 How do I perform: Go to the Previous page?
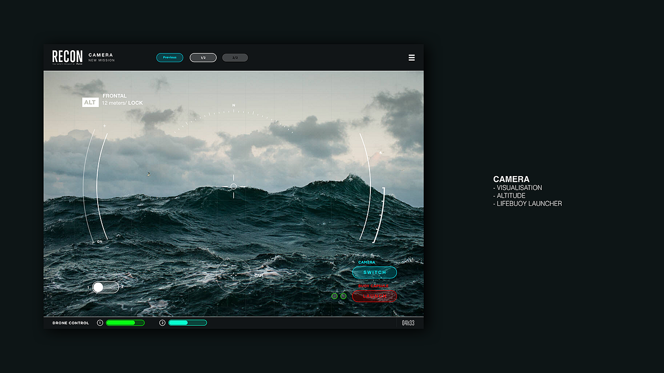tap(170, 58)
